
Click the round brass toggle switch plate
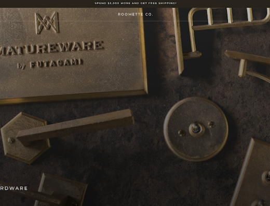[x=196, y=129]
